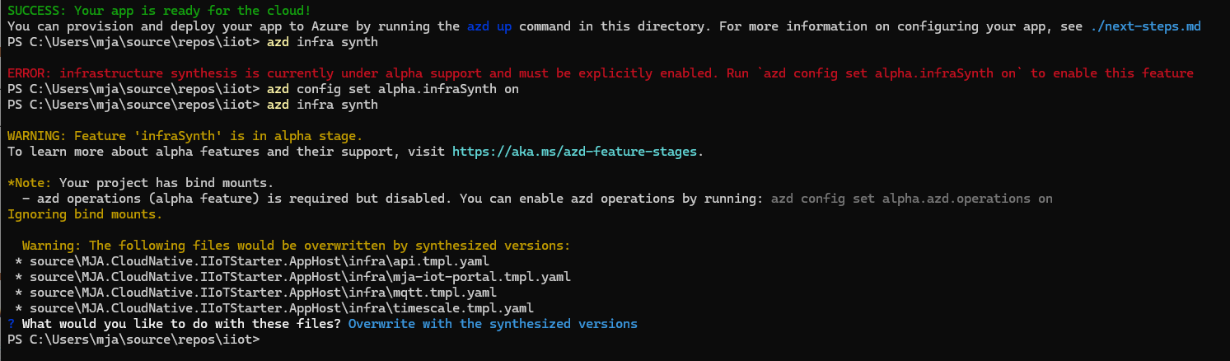The height and width of the screenshot is (361, 1230).
Task: Click the '*Note:' bind mounts message
Action: 140,183
